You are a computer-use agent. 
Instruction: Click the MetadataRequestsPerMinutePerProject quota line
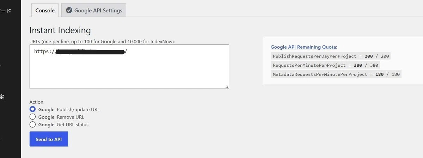(336, 74)
